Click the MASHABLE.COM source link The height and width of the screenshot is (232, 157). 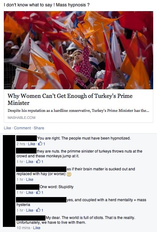pos(22,118)
